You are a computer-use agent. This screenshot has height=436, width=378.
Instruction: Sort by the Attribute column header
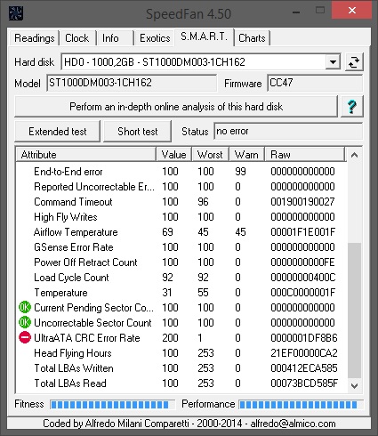[x=86, y=155]
